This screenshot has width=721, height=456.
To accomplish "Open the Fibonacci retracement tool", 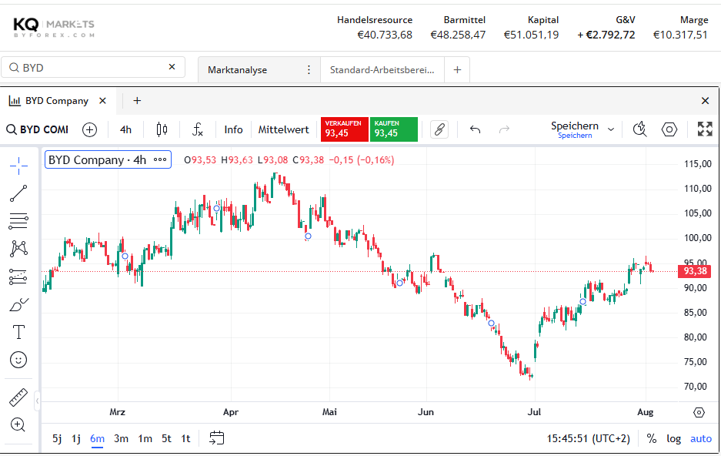I will (x=18, y=221).
